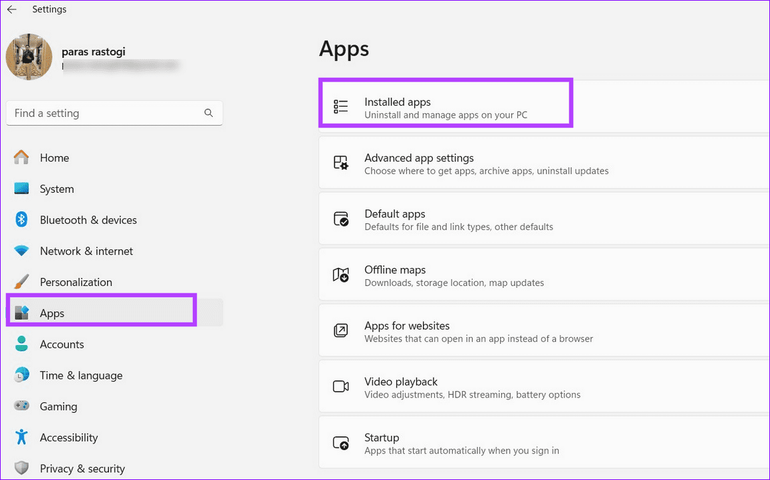This screenshot has height=480, width=770.
Task: Click the Default apps checkmark icon
Action: click(x=340, y=218)
